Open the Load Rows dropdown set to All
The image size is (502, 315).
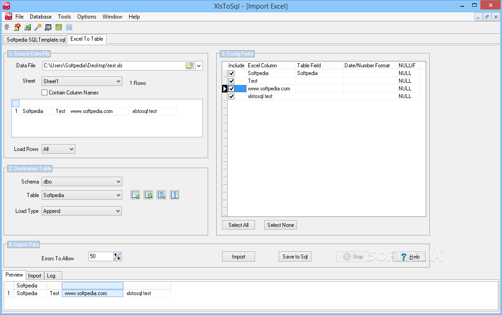[58, 149]
